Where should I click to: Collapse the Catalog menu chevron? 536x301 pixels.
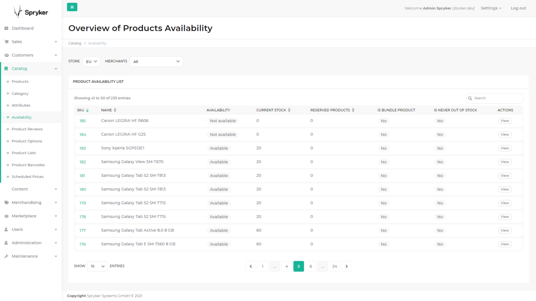[56, 69]
